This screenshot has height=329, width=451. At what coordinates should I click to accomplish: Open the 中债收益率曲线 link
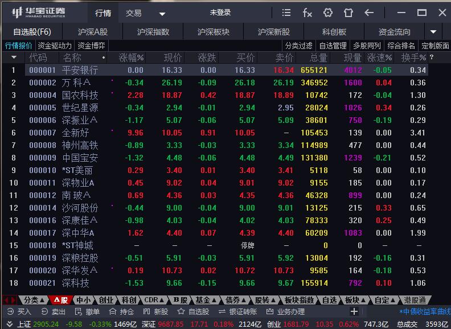(425, 311)
